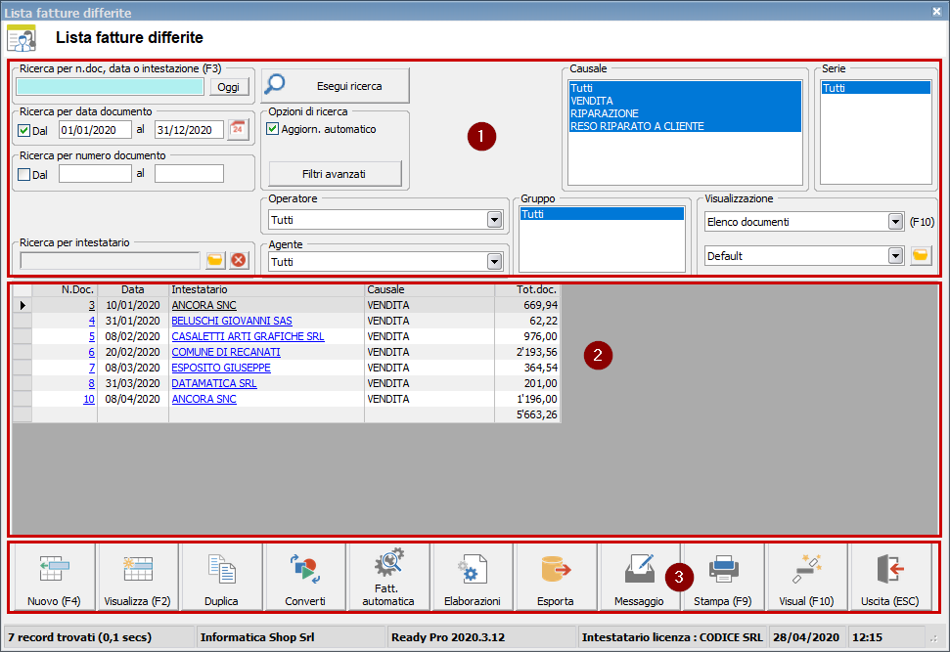Disable the Aggiorn. automatico option
950x652 pixels.
[x=271, y=128]
